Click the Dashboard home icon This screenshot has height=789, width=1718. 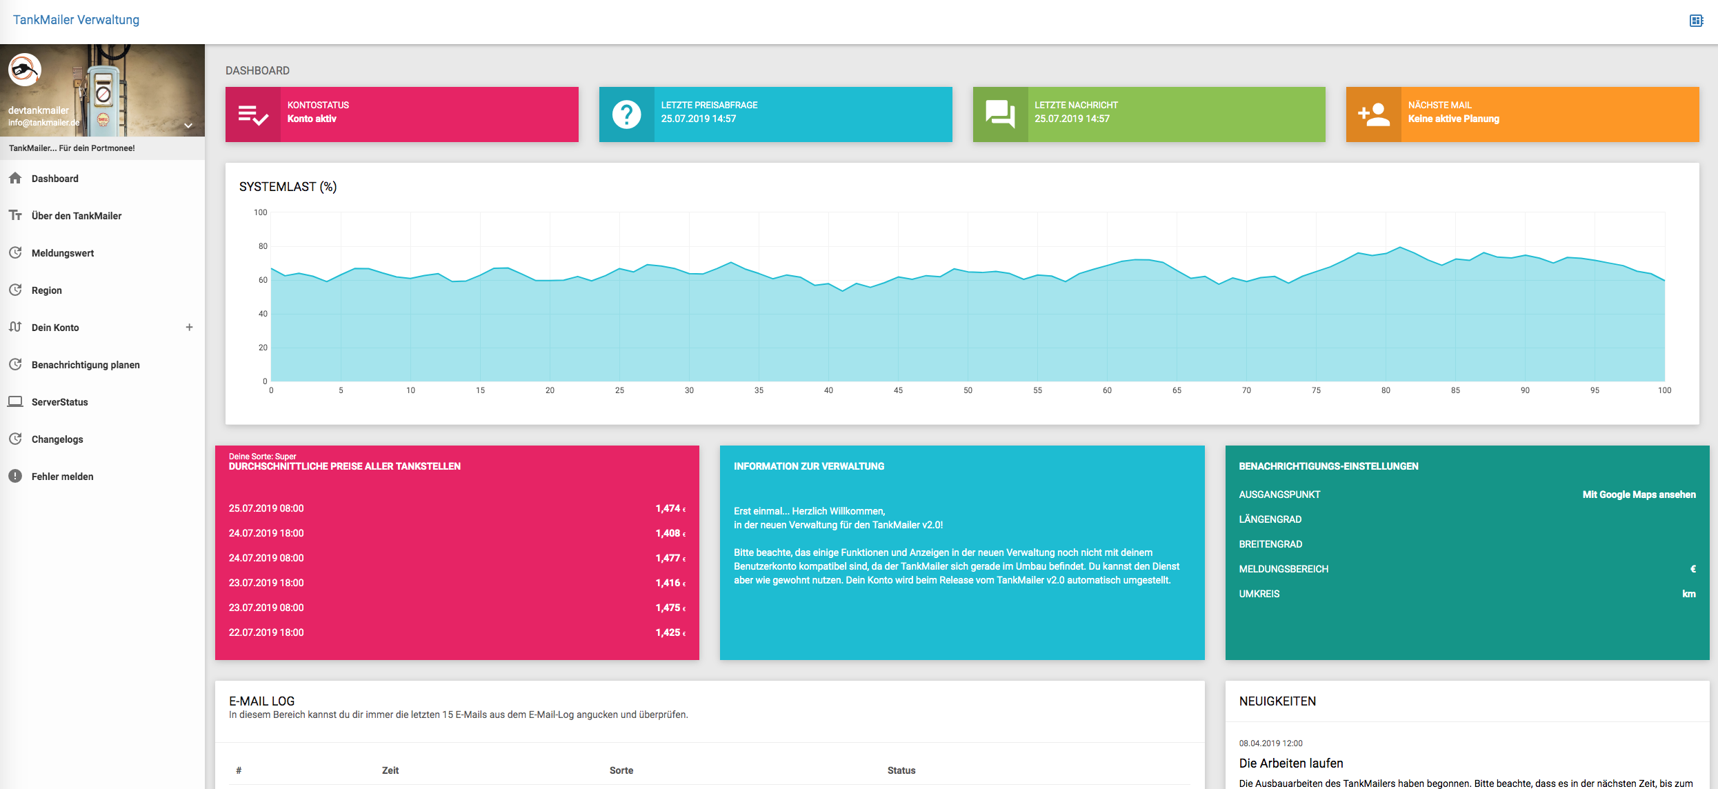(x=15, y=178)
